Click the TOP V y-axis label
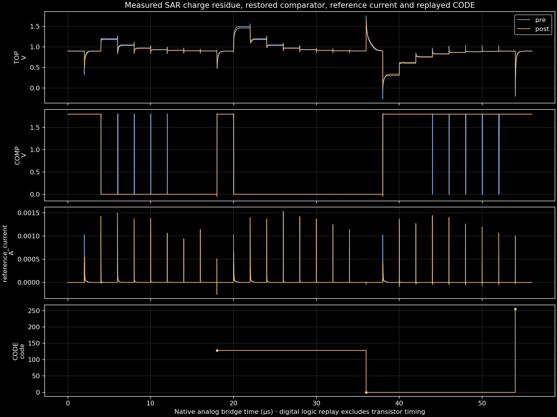The width and height of the screenshot is (557, 417). click(x=20, y=58)
